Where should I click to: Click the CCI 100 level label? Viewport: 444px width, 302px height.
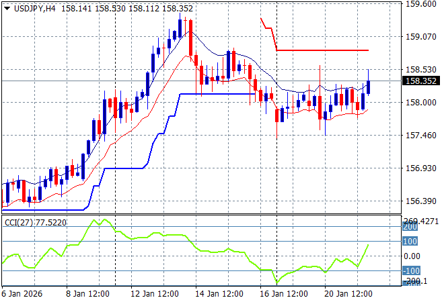coord(410,242)
